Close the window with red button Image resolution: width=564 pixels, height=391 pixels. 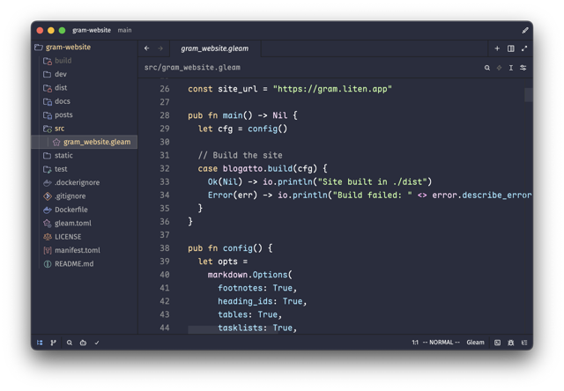pyautogui.click(x=40, y=31)
